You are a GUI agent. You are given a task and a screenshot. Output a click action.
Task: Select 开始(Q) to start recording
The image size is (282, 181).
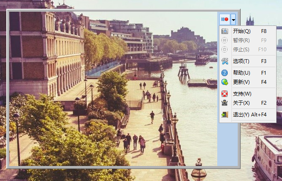pos(241,31)
